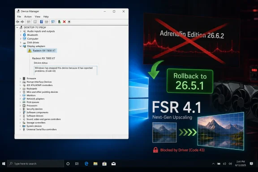Screen dimensions: 258x172
Task: Click the Code 43 device status text box
Action: click(65, 70)
